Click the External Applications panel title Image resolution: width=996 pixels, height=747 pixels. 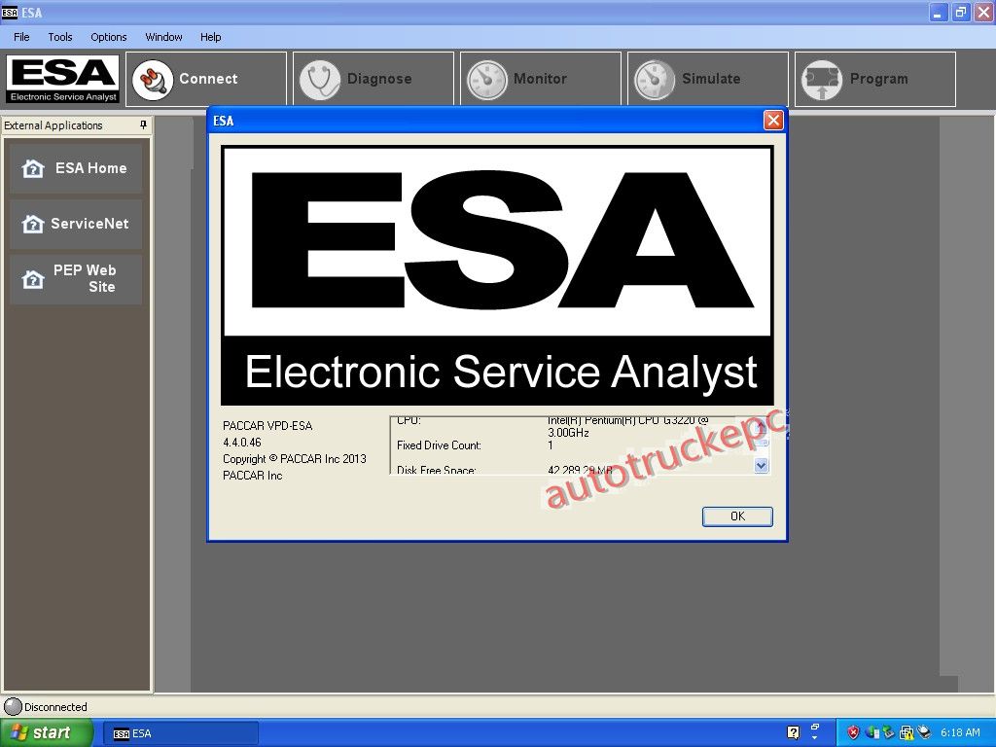(x=53, y=125)
